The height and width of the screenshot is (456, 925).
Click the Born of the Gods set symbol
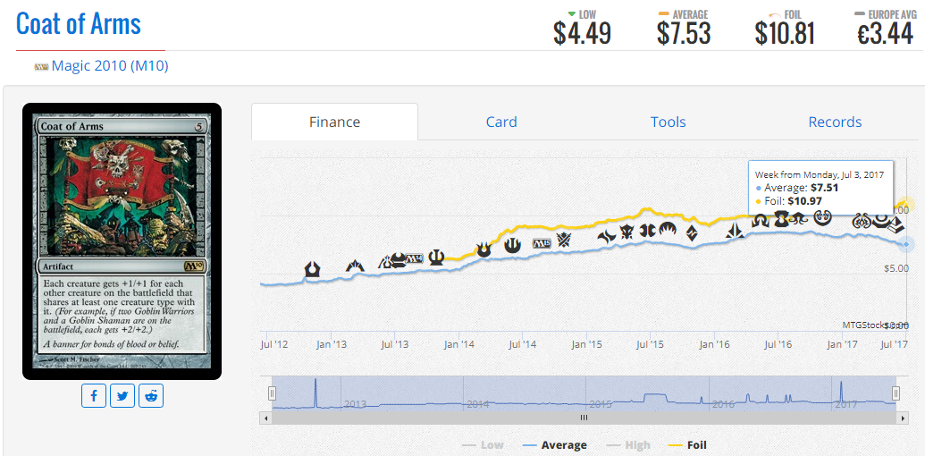[x=484, y=250]
